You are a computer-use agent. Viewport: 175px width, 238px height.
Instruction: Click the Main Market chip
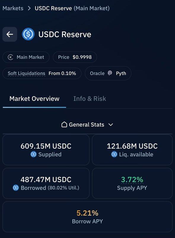pyautogui.click(x=26, y=57)
